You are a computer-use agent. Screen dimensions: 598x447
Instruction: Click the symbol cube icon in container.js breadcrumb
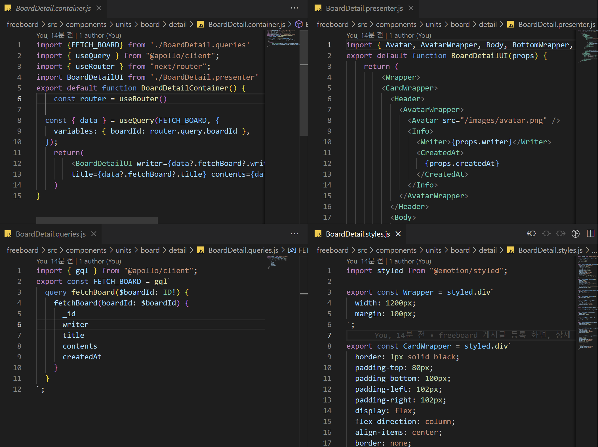tap(299, 24)
